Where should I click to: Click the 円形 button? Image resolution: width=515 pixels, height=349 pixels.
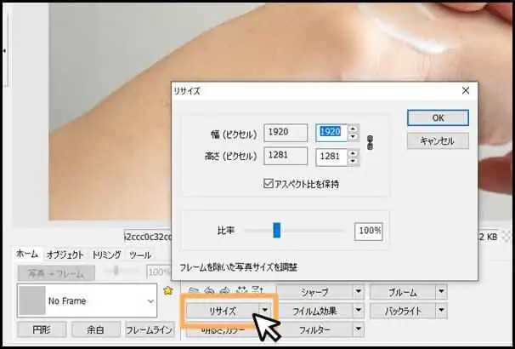pyautogui.click(x=42, y=330)
